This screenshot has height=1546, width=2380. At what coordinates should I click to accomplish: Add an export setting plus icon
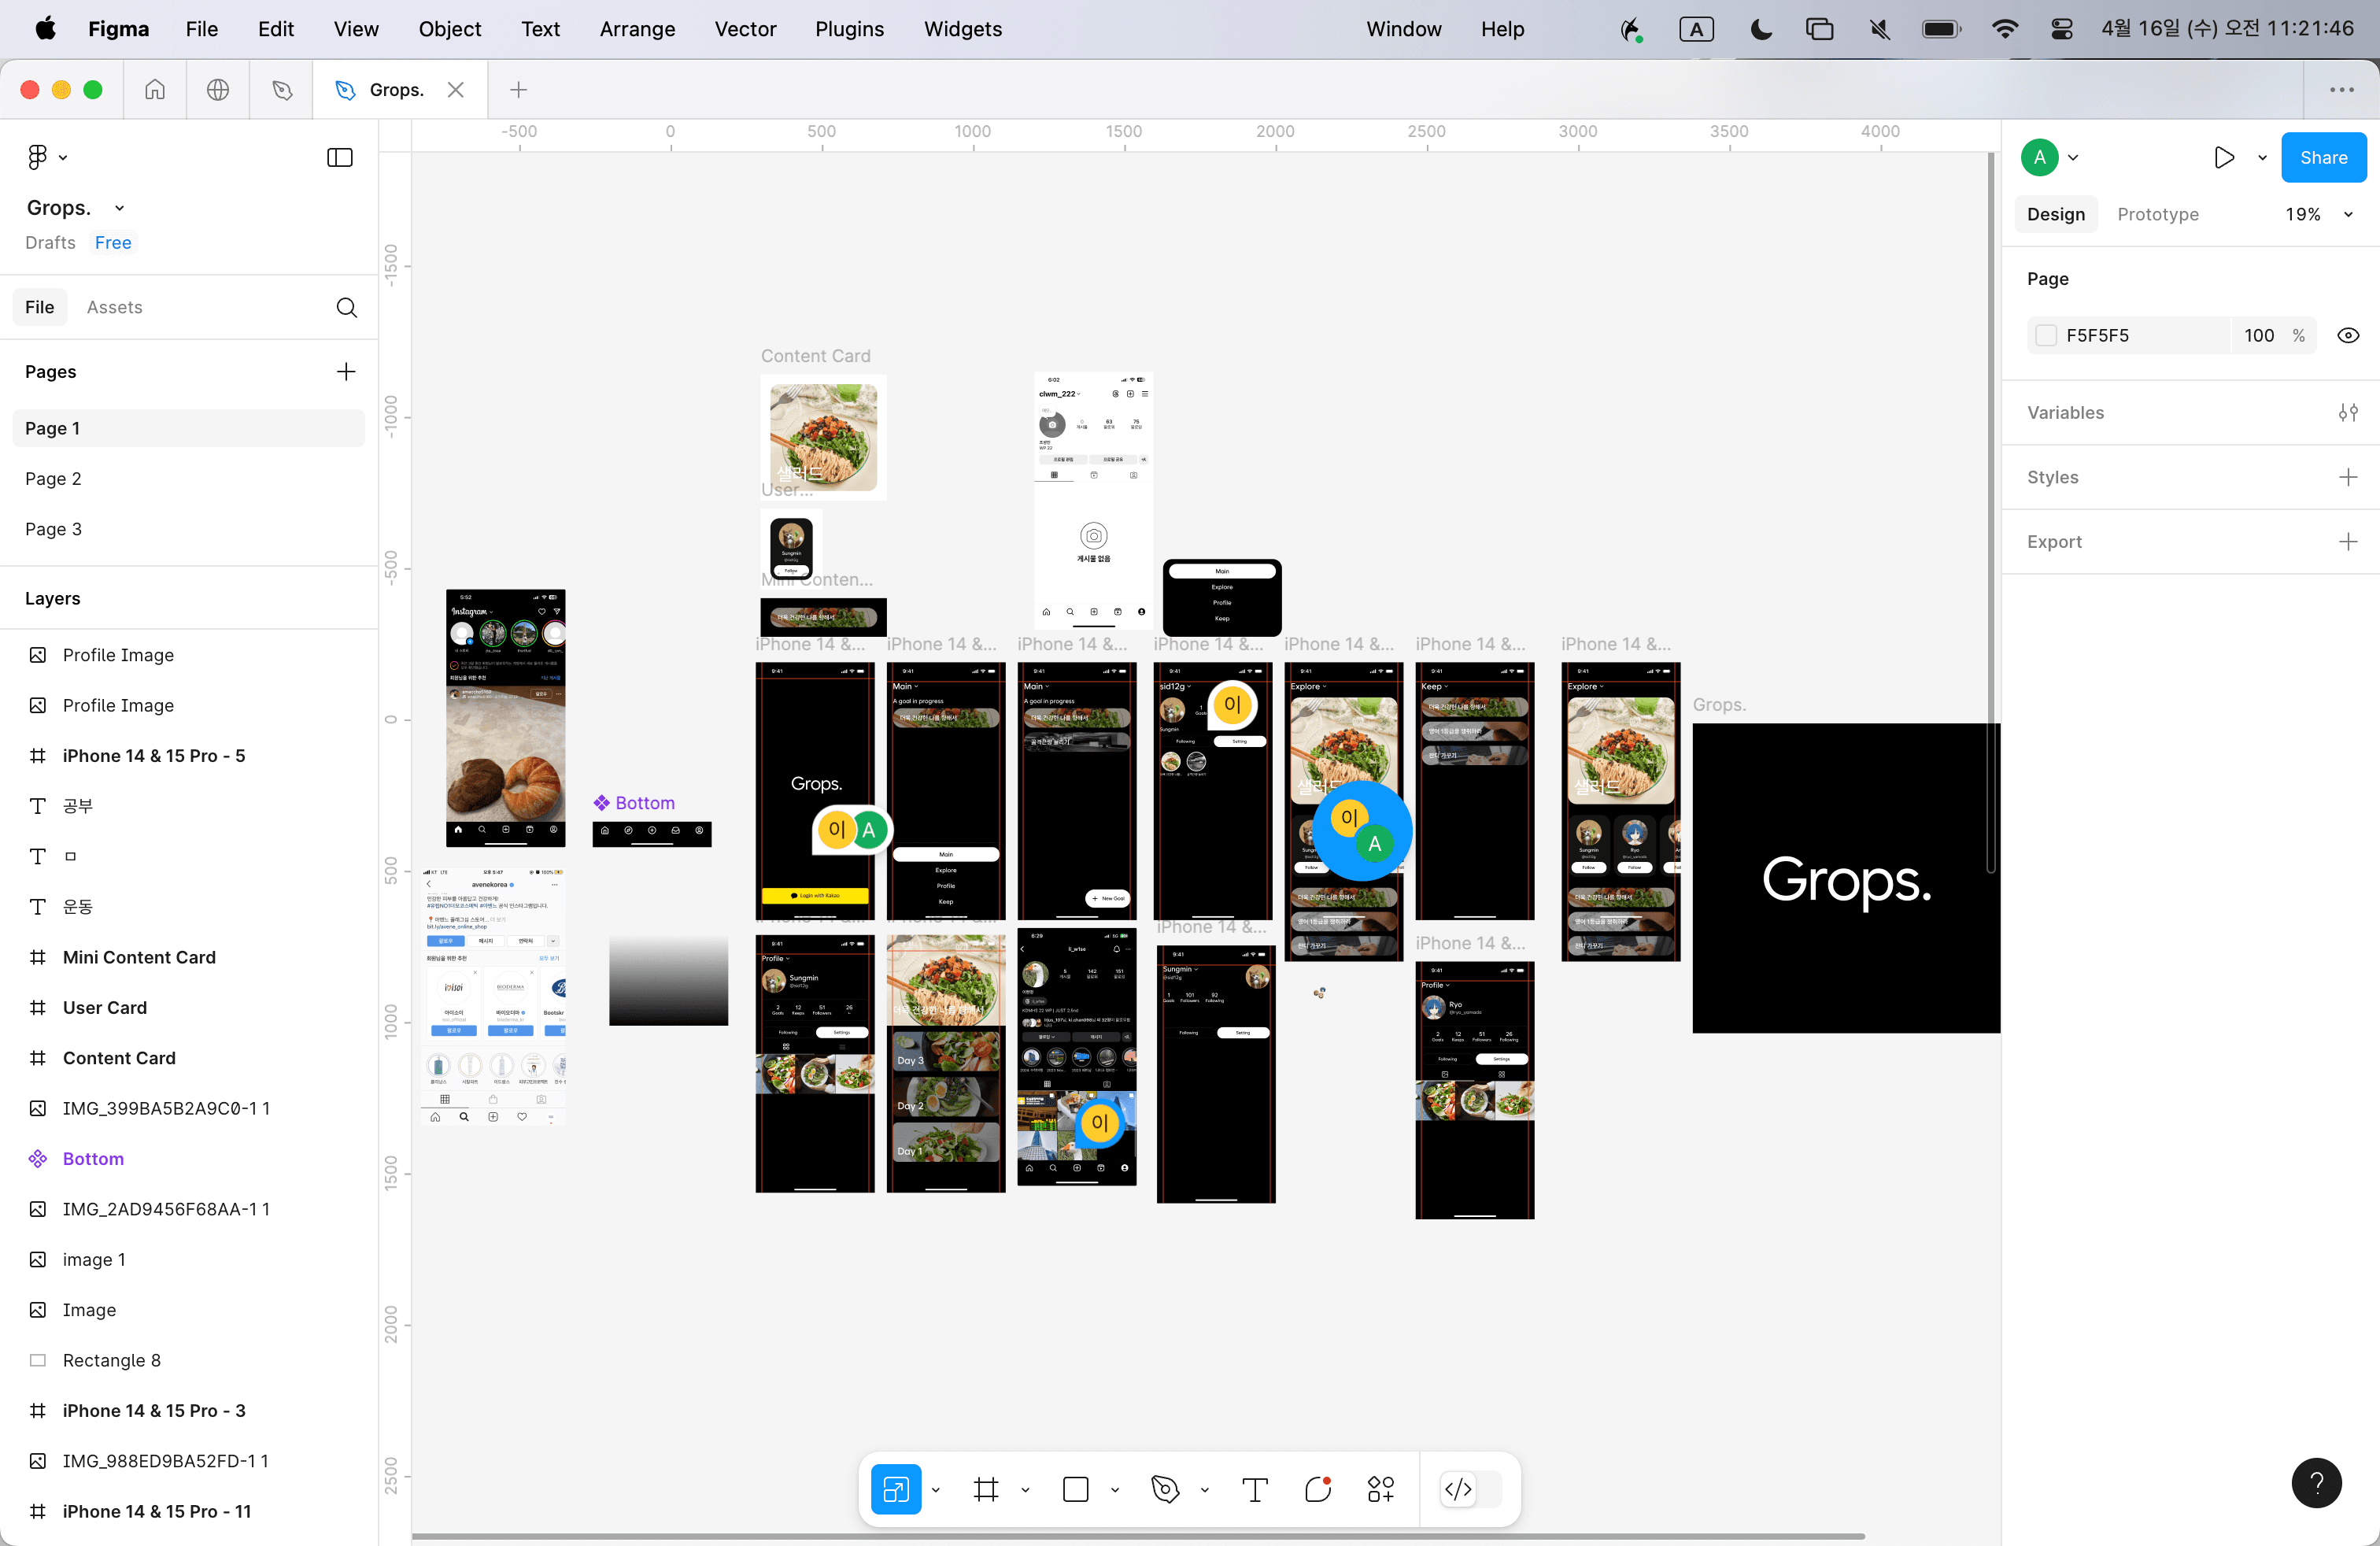point(2348,542)
